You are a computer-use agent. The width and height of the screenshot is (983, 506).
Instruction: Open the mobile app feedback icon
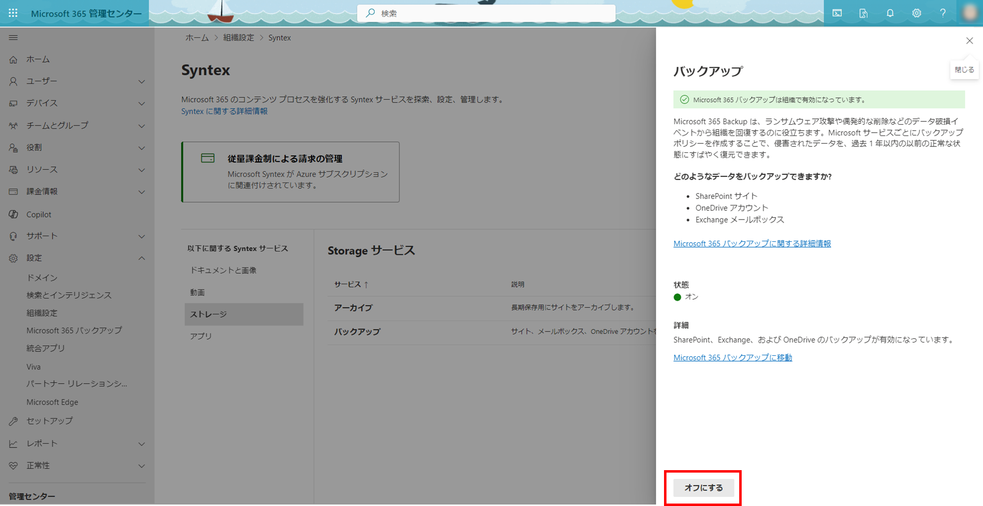(x=863, y=13)
